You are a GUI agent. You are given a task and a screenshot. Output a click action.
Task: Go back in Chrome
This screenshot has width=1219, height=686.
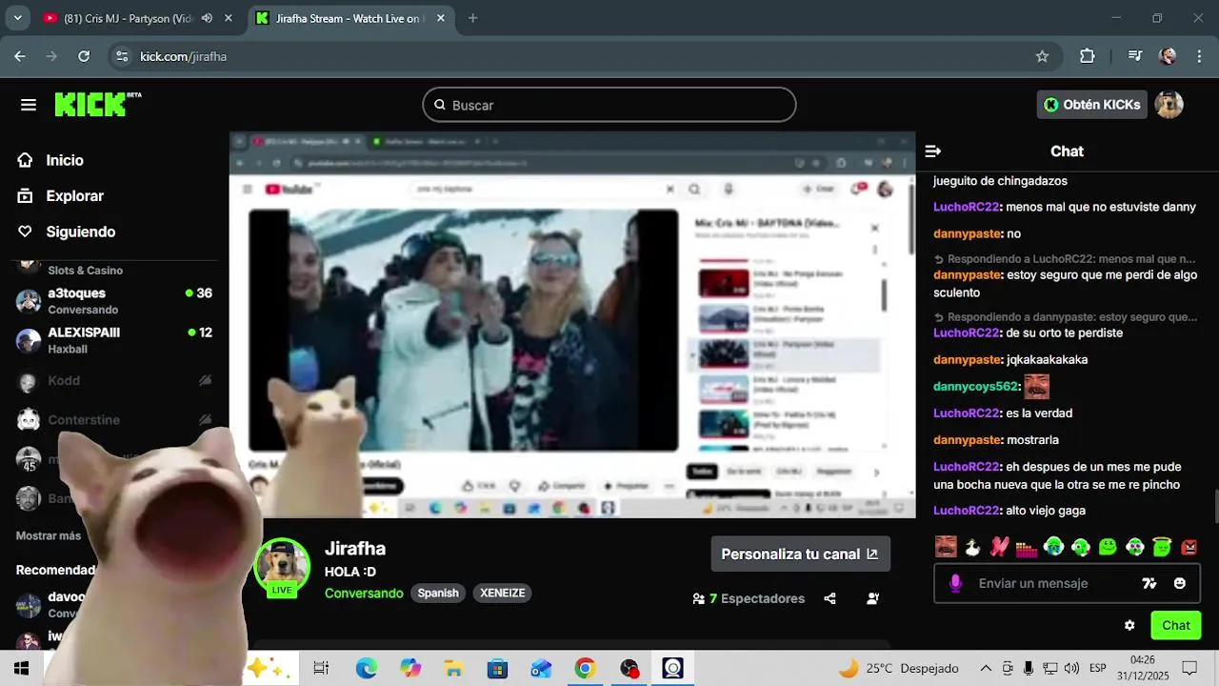20,56
